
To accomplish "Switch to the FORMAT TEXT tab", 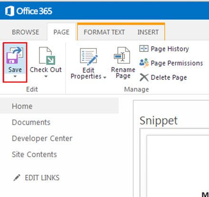I will (x=104, y=32).
